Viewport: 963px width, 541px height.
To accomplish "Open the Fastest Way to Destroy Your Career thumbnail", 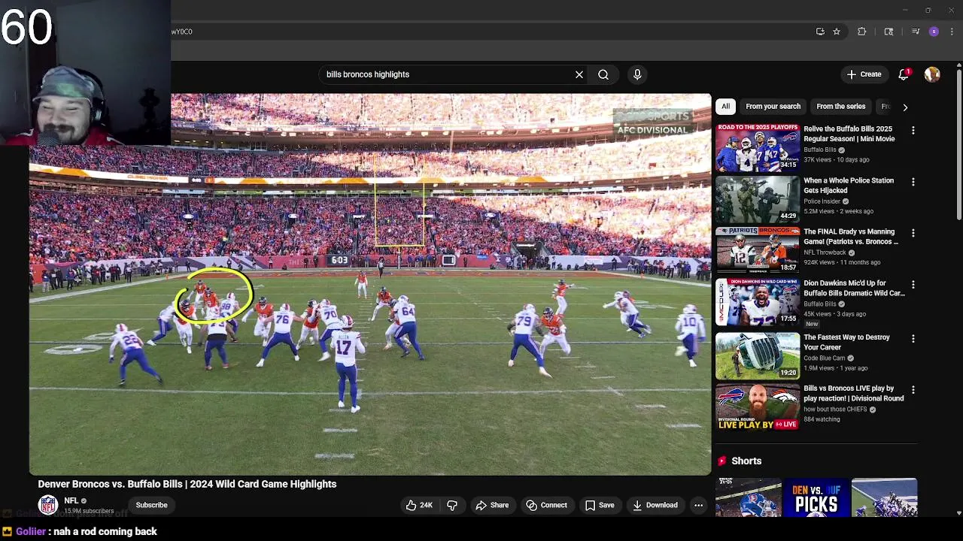I will pyautogui.click(x=758, y=355).
